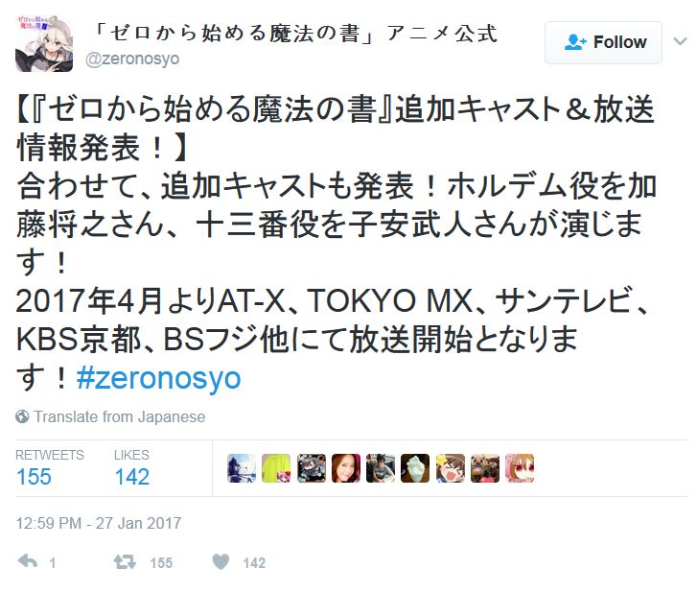The height and width of the screenshot is (593, 697).
Task: Click the reply arrow icon
Action: (28, 562)
